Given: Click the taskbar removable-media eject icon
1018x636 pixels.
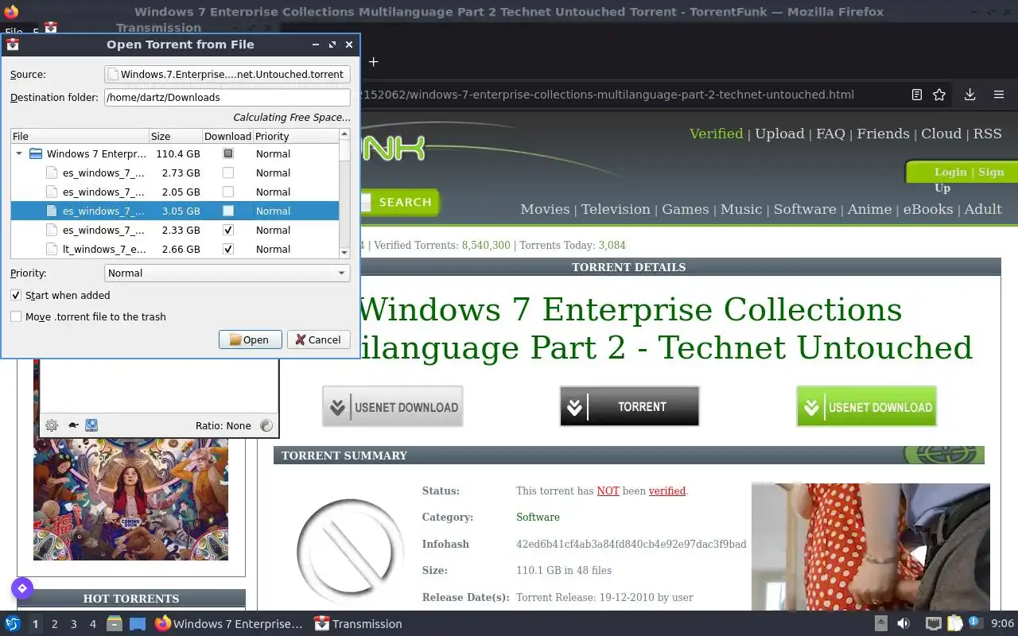Looking at the screenshot, I should coord(881,624).
